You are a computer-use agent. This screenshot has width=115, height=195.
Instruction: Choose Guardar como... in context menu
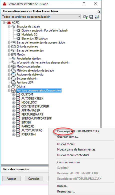(68, 137)
